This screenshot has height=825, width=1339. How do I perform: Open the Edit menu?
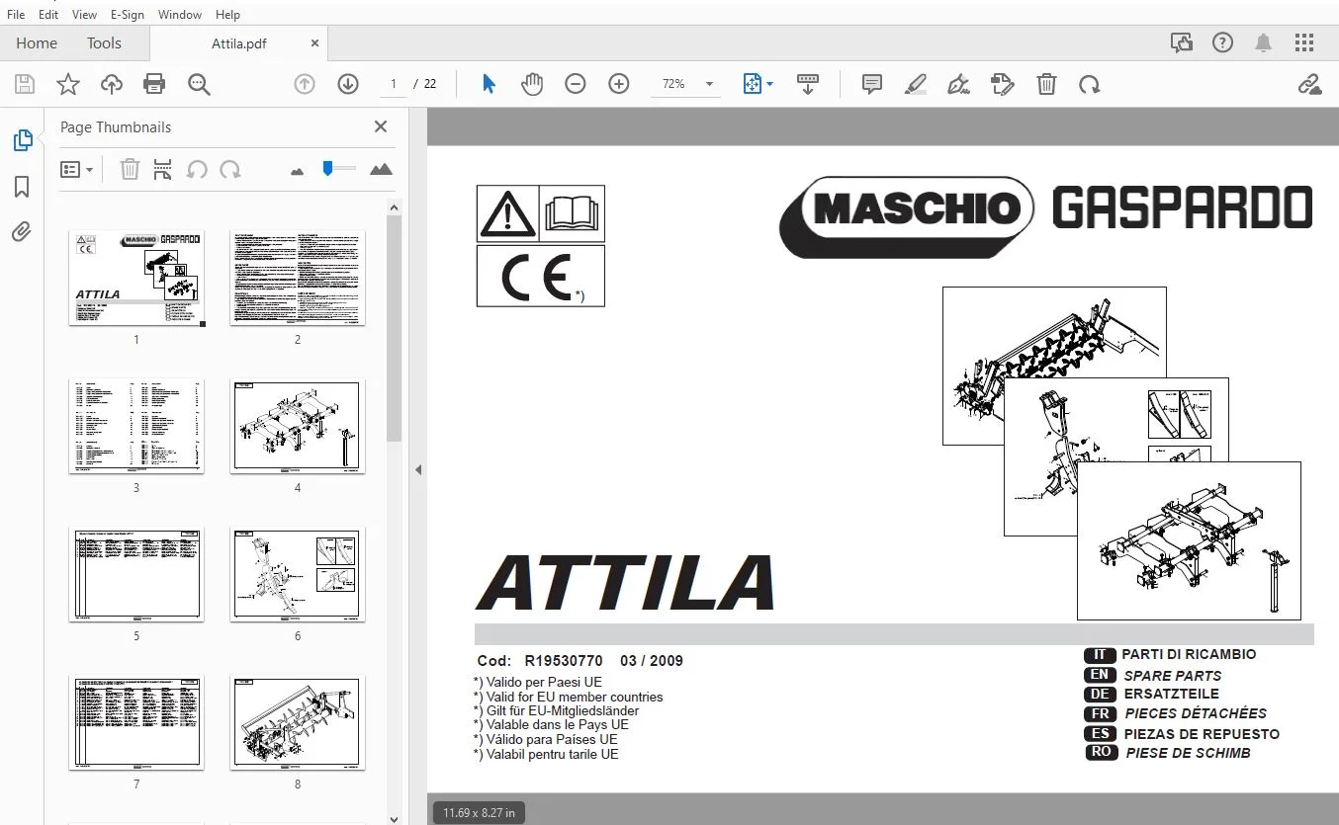(48, 15)
